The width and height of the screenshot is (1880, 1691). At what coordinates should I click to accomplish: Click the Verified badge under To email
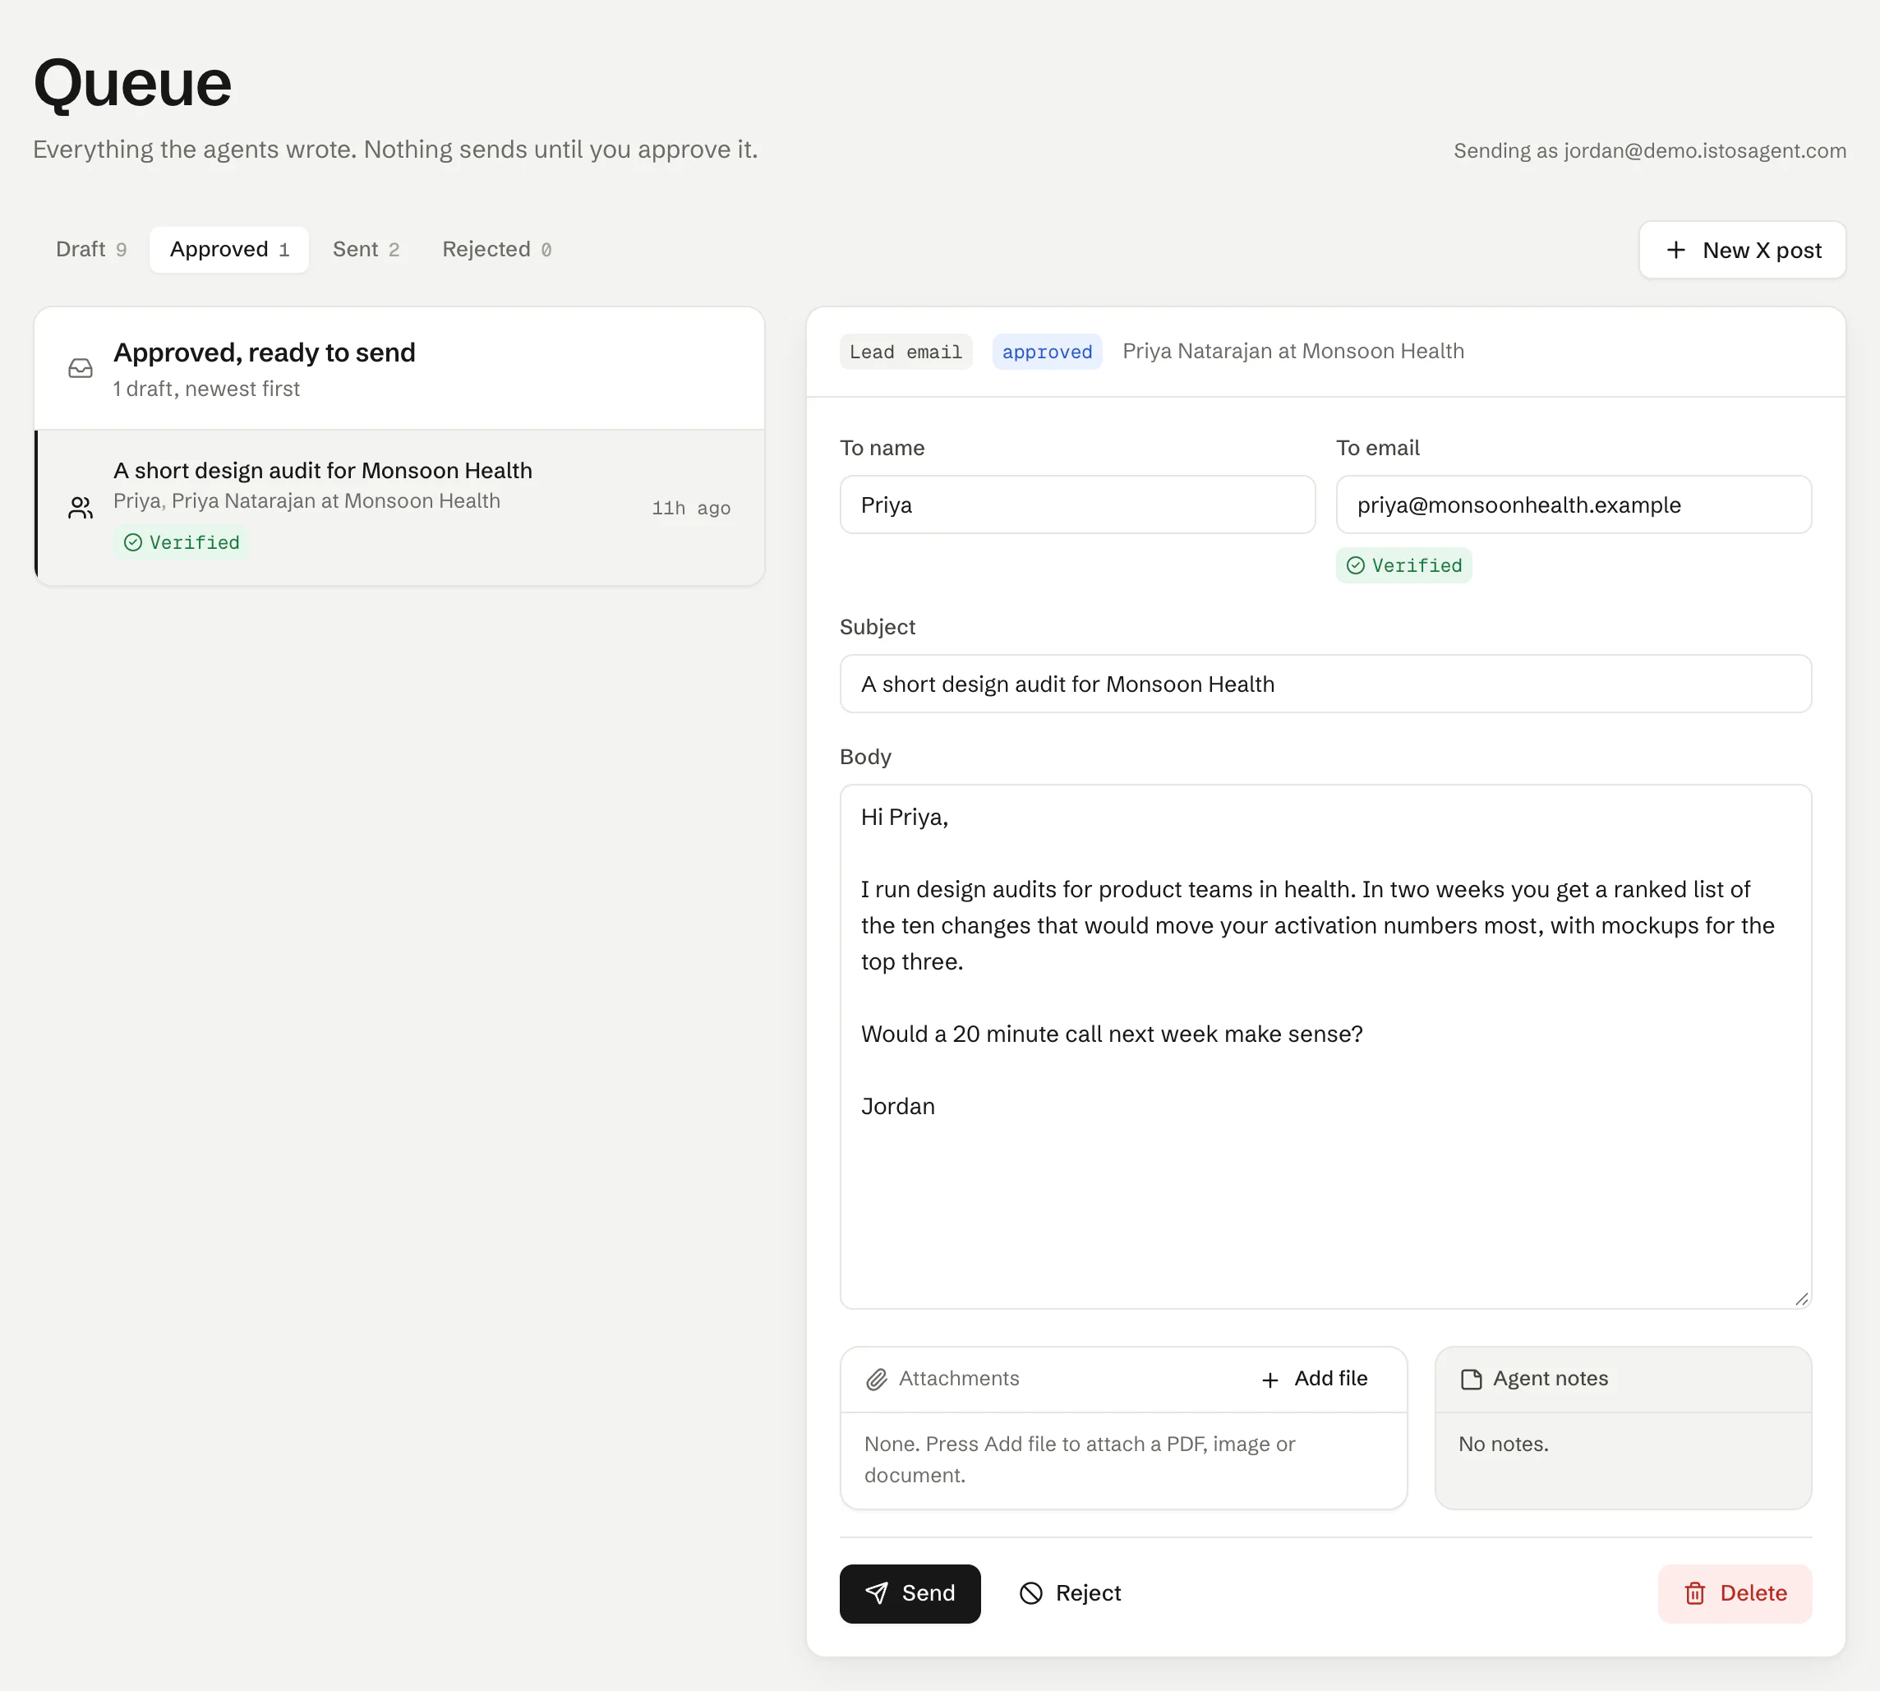click(1403, 566)
